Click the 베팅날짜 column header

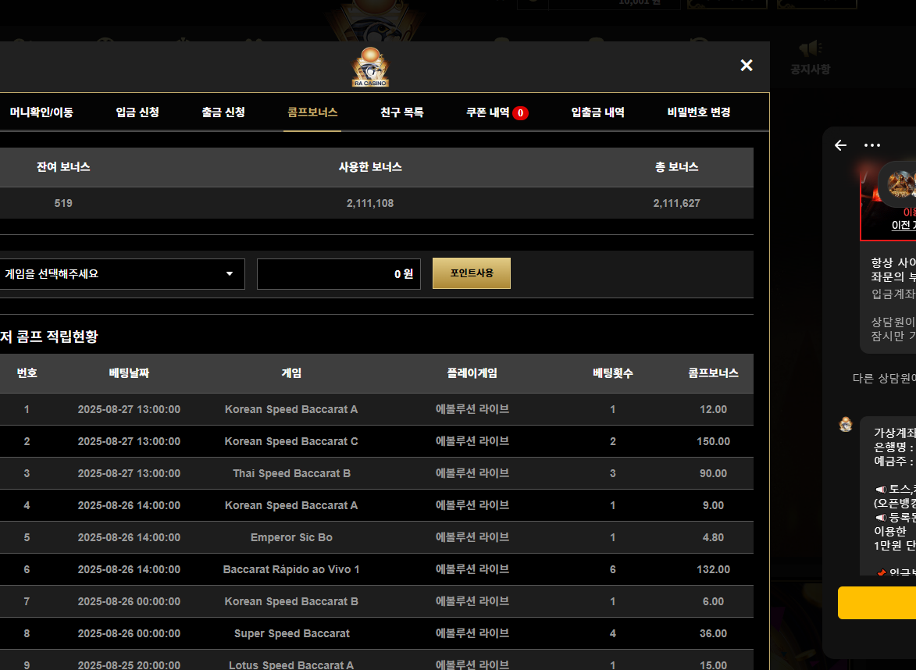[129, 372]
